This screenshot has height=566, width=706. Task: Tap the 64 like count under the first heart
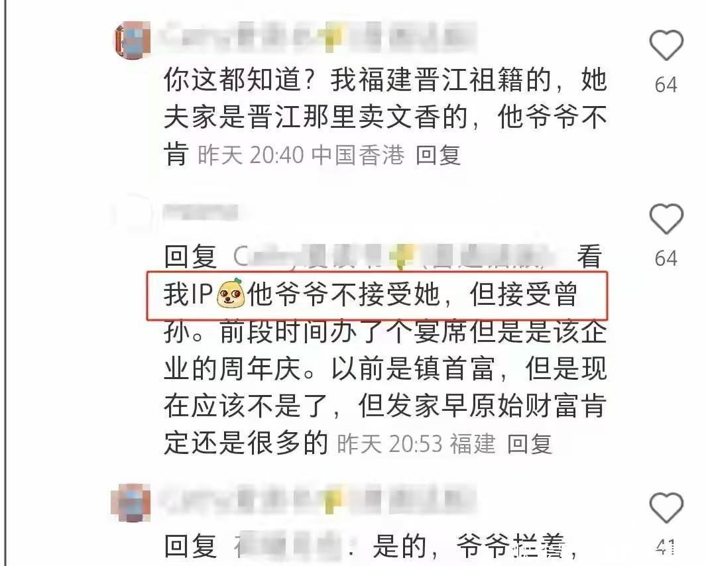(x=666, y=85)
